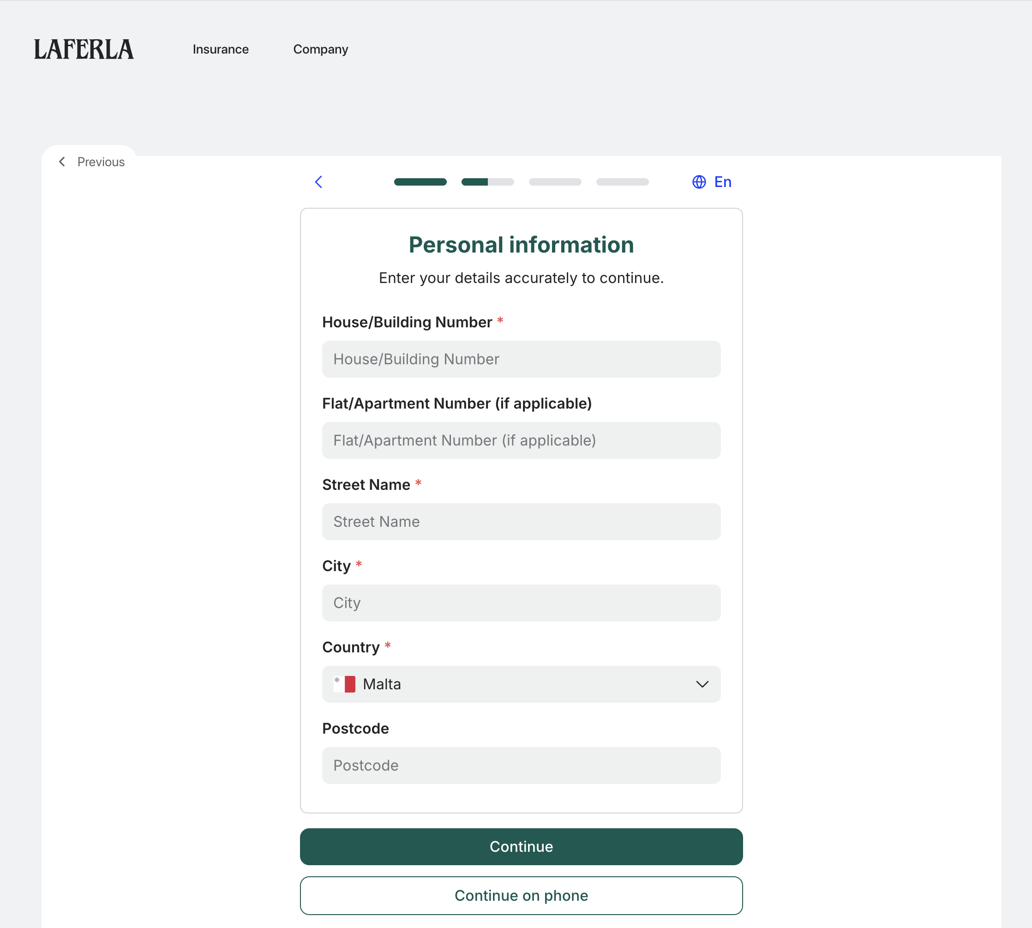Click the Malta flag icon

(x=344, y=684)
